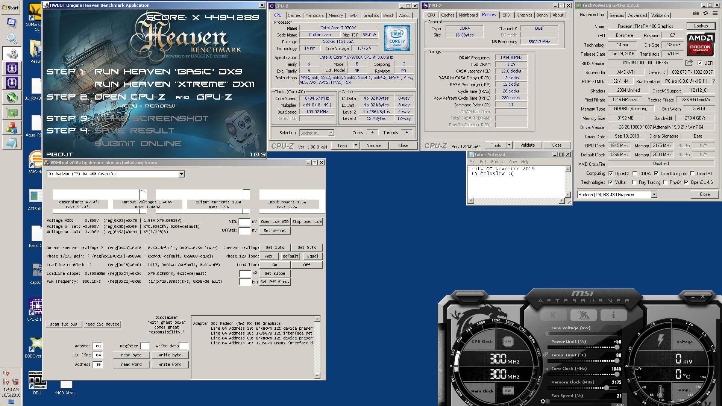Click the core clock curve editor bars icon
722x406 pixels.
pos(546,369)
